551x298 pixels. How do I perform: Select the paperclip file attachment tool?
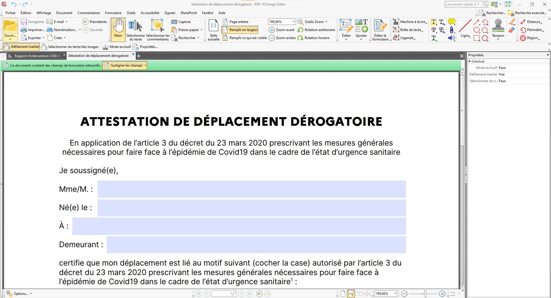tap(452, 30)
